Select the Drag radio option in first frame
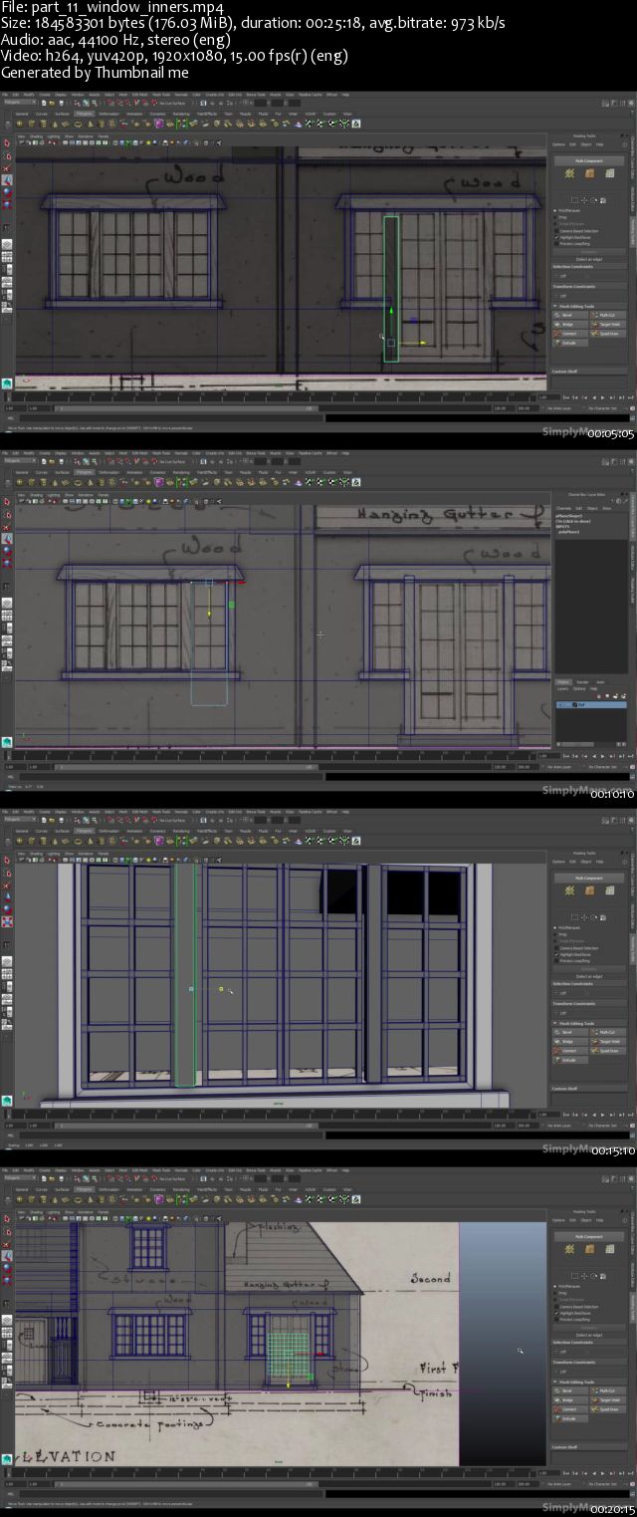 coord(556,217)
